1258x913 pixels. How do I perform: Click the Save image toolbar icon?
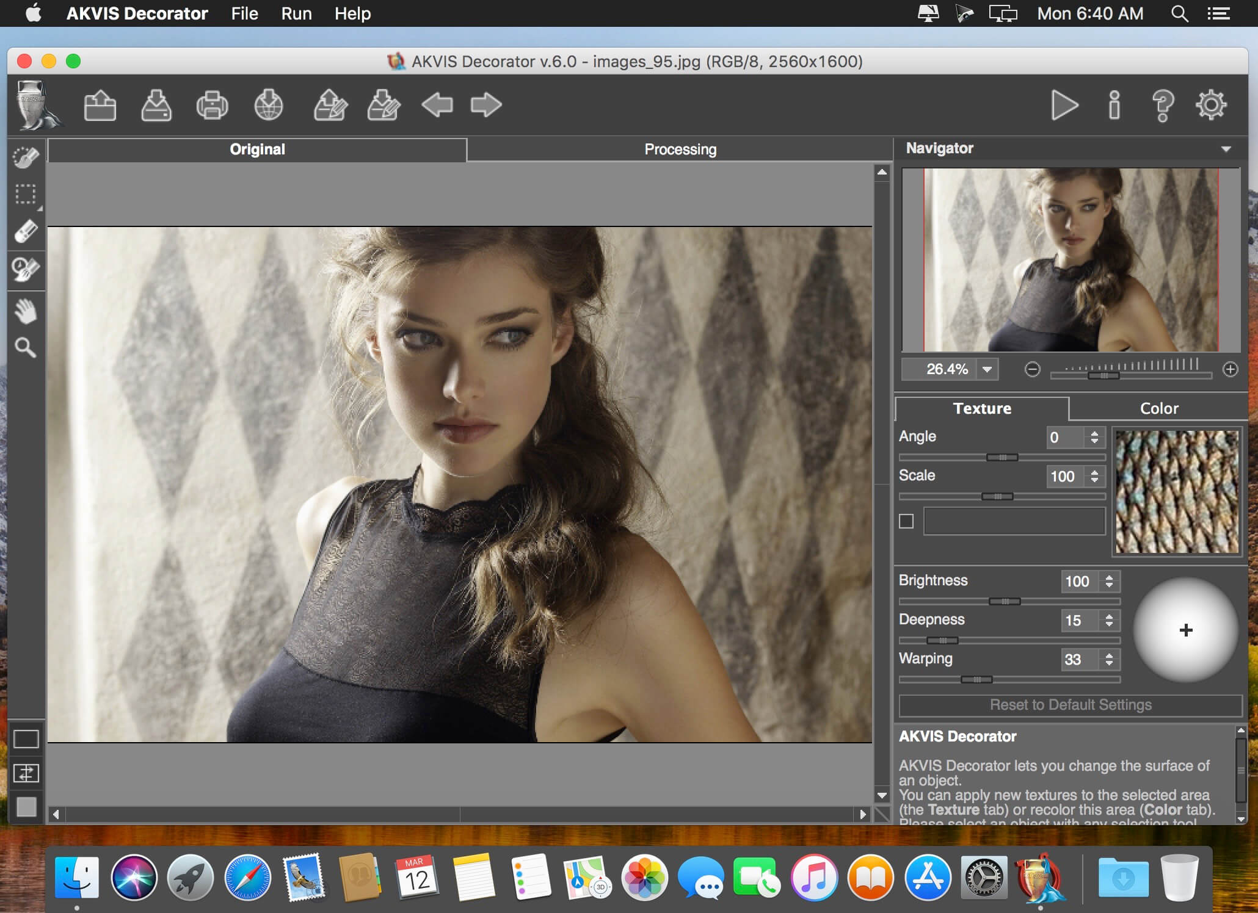(x=156, y=106)
